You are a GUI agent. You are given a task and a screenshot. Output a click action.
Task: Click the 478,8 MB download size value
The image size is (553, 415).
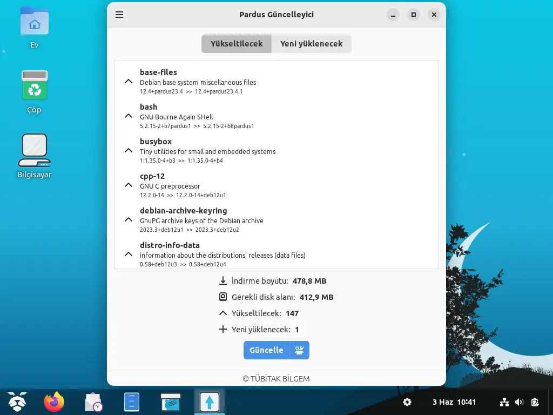coord(309,281)
